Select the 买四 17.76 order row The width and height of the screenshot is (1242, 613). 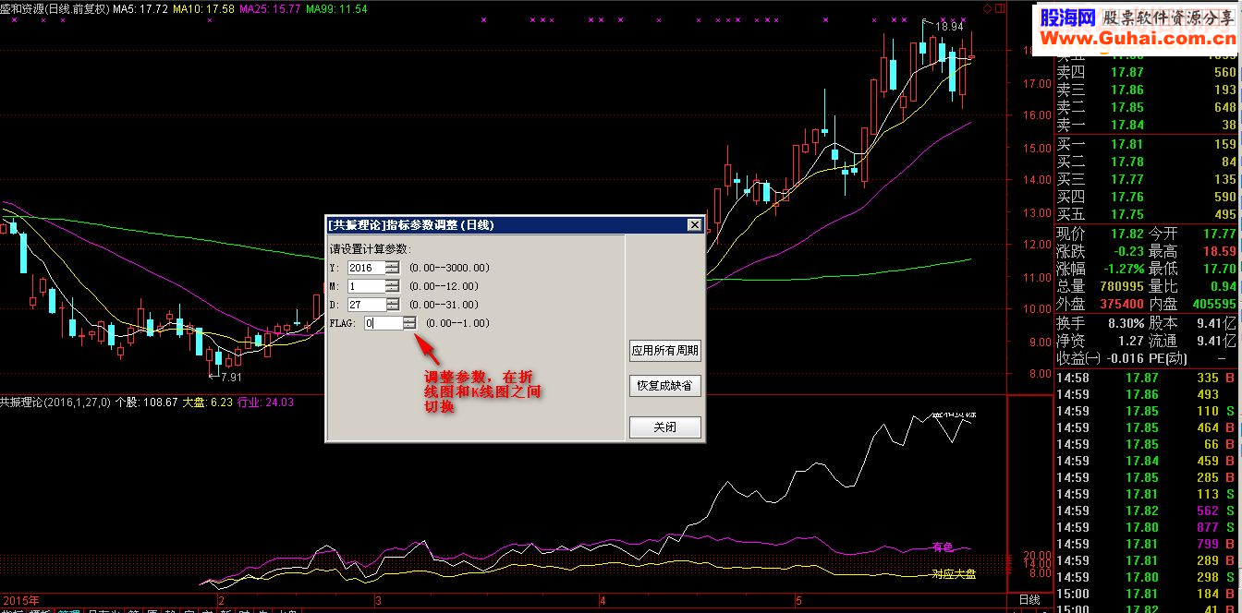(1146, 197)
